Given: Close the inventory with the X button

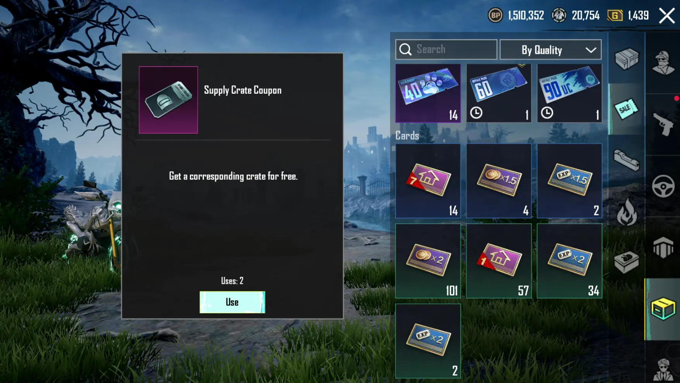Looking at the screenshot, I should pyautogui.click(x=667, y=16).
